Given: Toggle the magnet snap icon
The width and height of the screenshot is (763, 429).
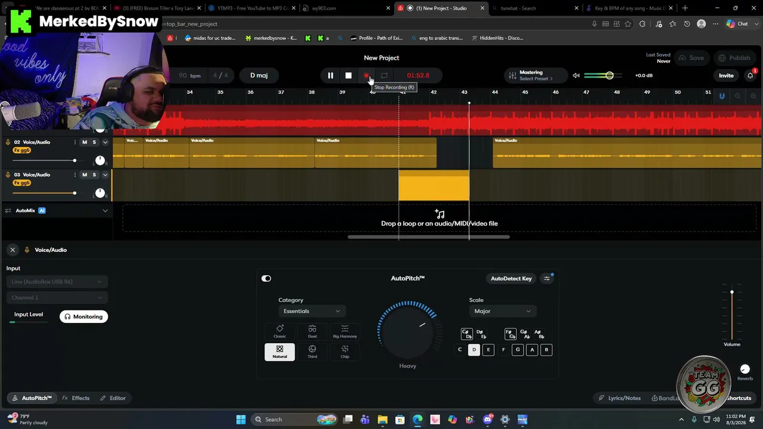Looking at the screenshot, I should [722, 96].
